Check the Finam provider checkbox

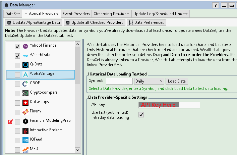coord(17,112)
